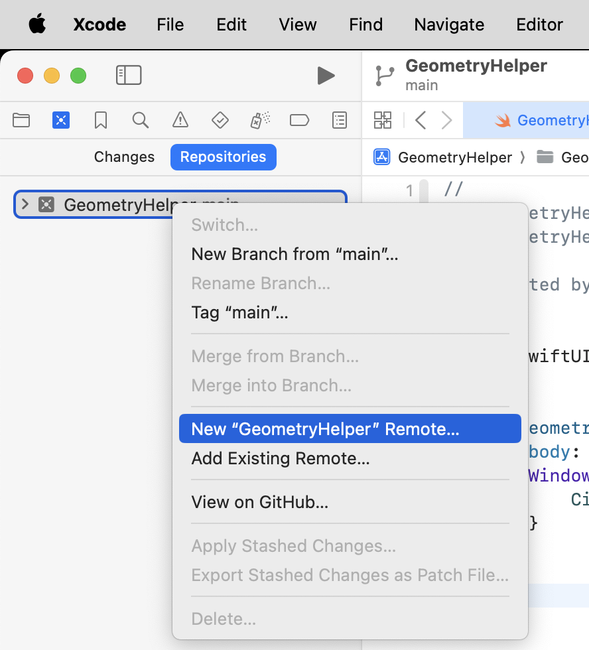Show the Issue navigator warning icon
Image resolution: width=589 pixels, height=650 pixels.
180,120
